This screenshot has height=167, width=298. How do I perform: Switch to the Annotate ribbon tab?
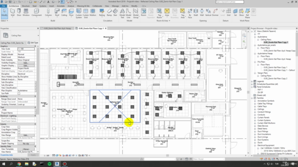(61, 6)
